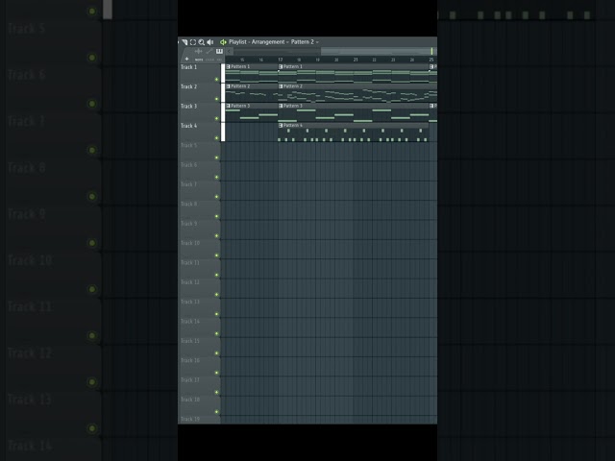Toggle the Track 2 mute switch
Image resolution: width=615 pixels, height=461 pixels.
coord(216,99)
